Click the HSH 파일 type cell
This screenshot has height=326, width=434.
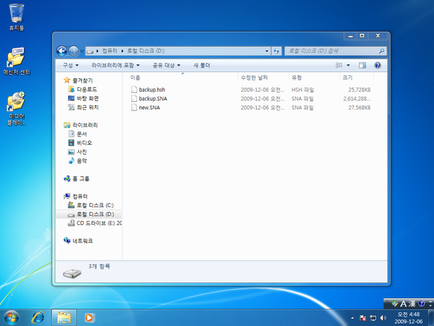(x=303, y=89)
